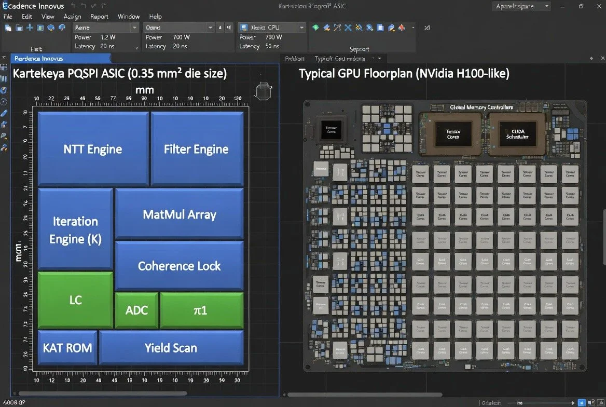Click the first toolbar icon below File

point(8,28)
